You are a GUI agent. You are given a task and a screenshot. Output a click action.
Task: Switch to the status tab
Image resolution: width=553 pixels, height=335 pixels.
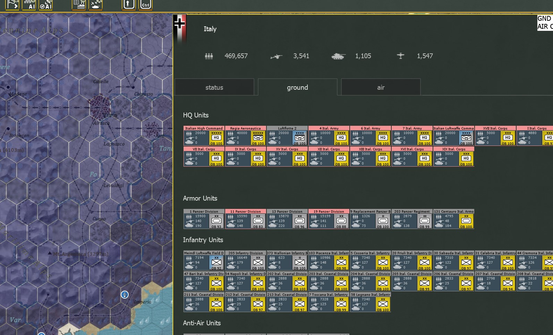[214, 87]
